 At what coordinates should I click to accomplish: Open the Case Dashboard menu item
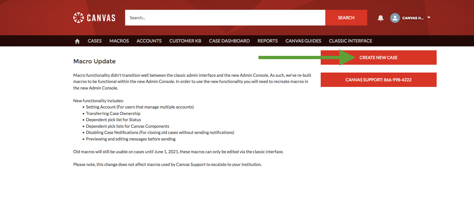(229, 41)
